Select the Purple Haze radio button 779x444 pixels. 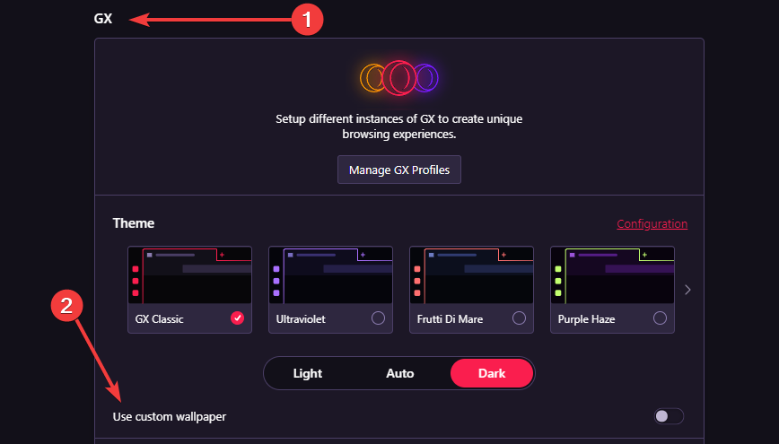[660, 318]
